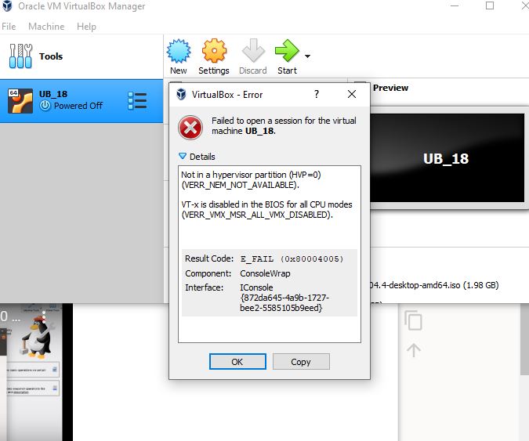Select the UB_18 virtual machine entry

(71, 99)
